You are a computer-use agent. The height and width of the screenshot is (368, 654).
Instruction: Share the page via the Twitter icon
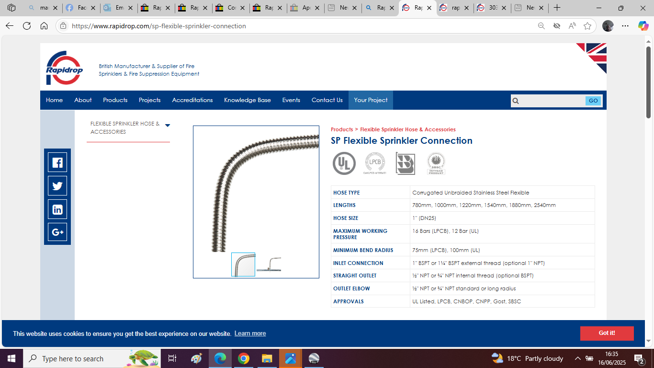click(x=57, y=185)
